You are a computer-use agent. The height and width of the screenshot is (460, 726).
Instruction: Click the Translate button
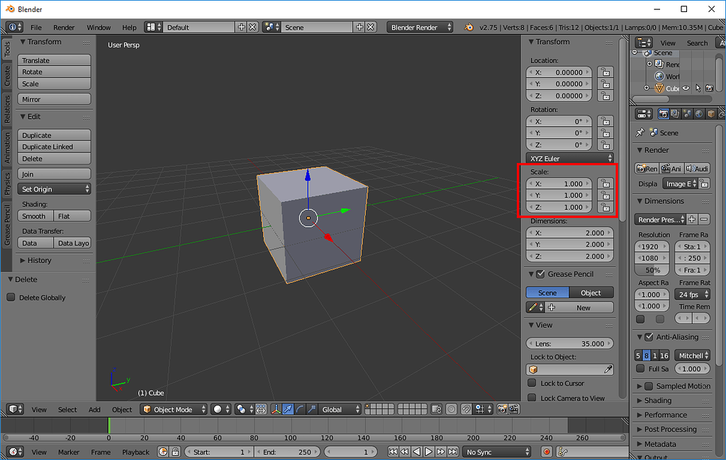54,60
